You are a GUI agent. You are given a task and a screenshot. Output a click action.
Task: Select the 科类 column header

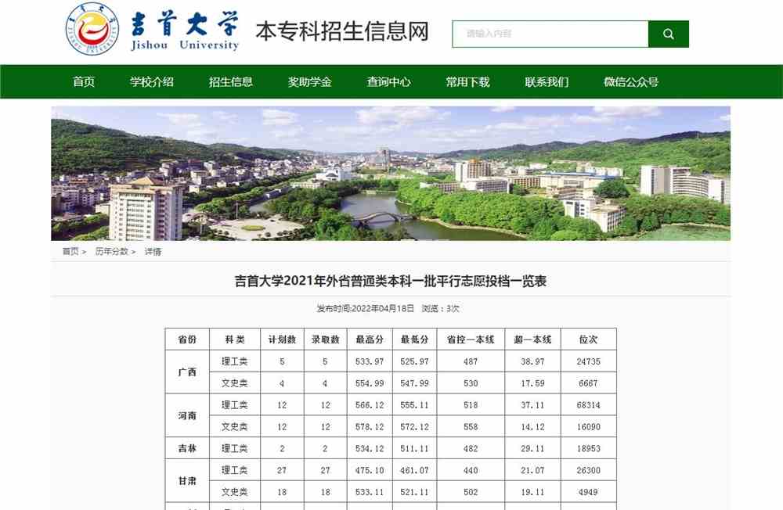235,339
